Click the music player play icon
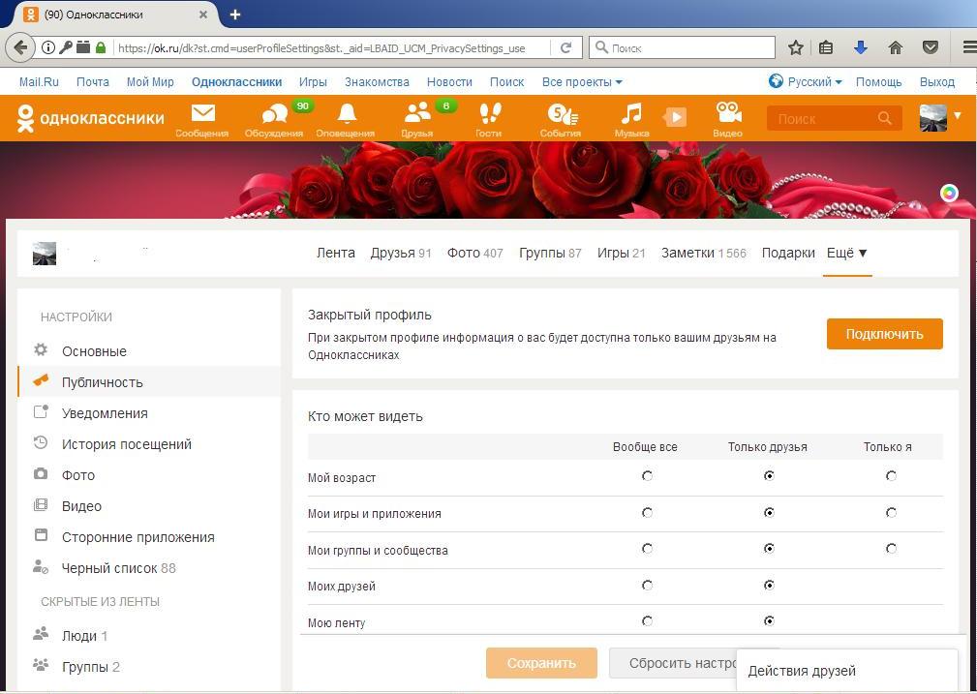Image resolution: width=977 pixels, height=694 pixels. [x=676, y=117]
